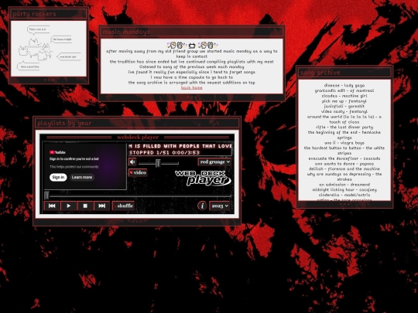Click 'rifle - the last dinner party' entry
Image resolution: width=418 pixels, height=313 pixels.
[344, 128]
